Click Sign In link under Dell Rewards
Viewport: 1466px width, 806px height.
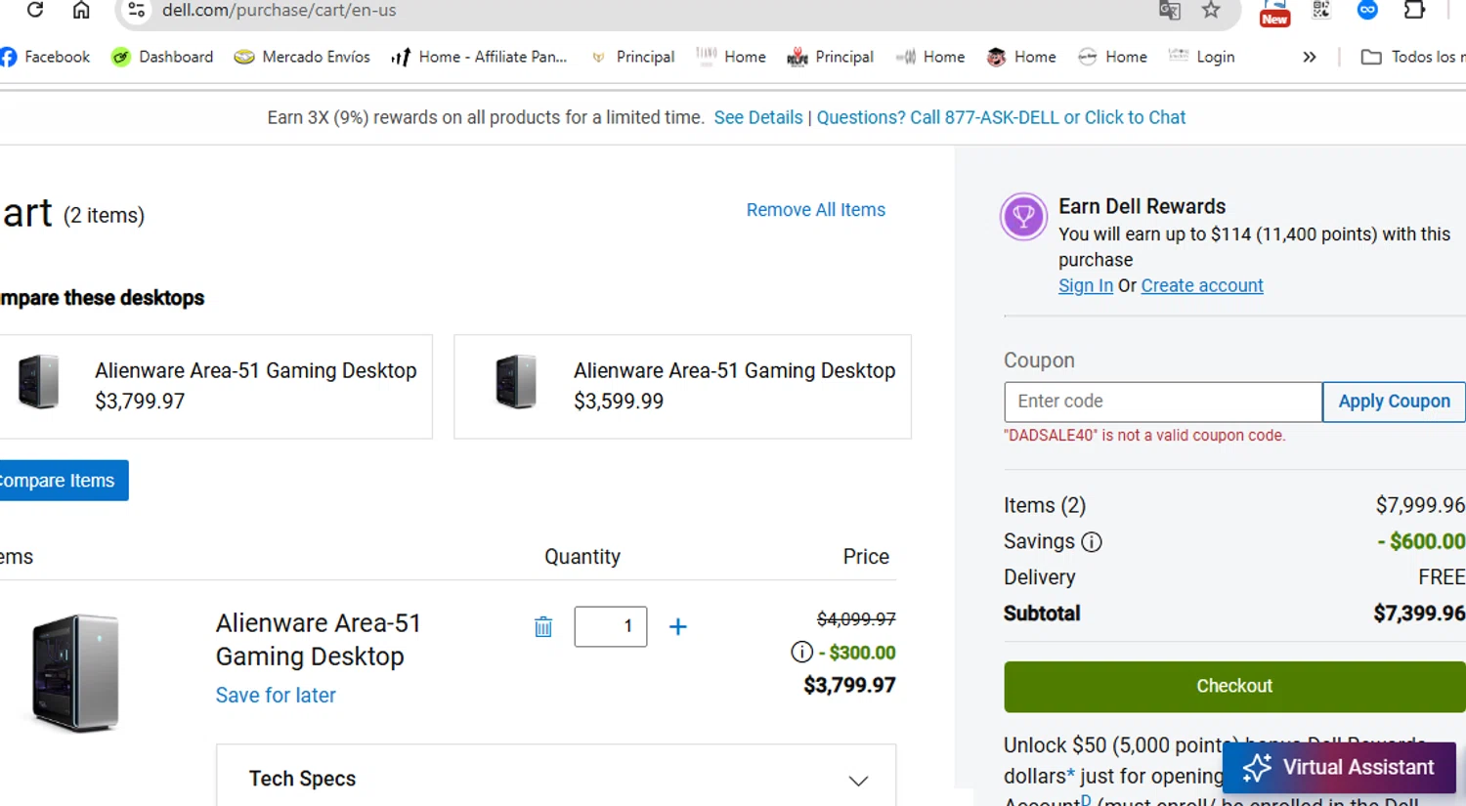click(x=1086, y=285)
